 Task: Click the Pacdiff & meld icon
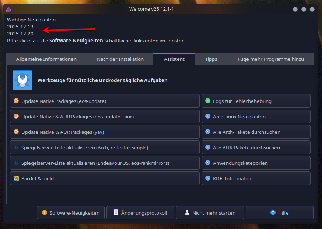click(16, 178)
